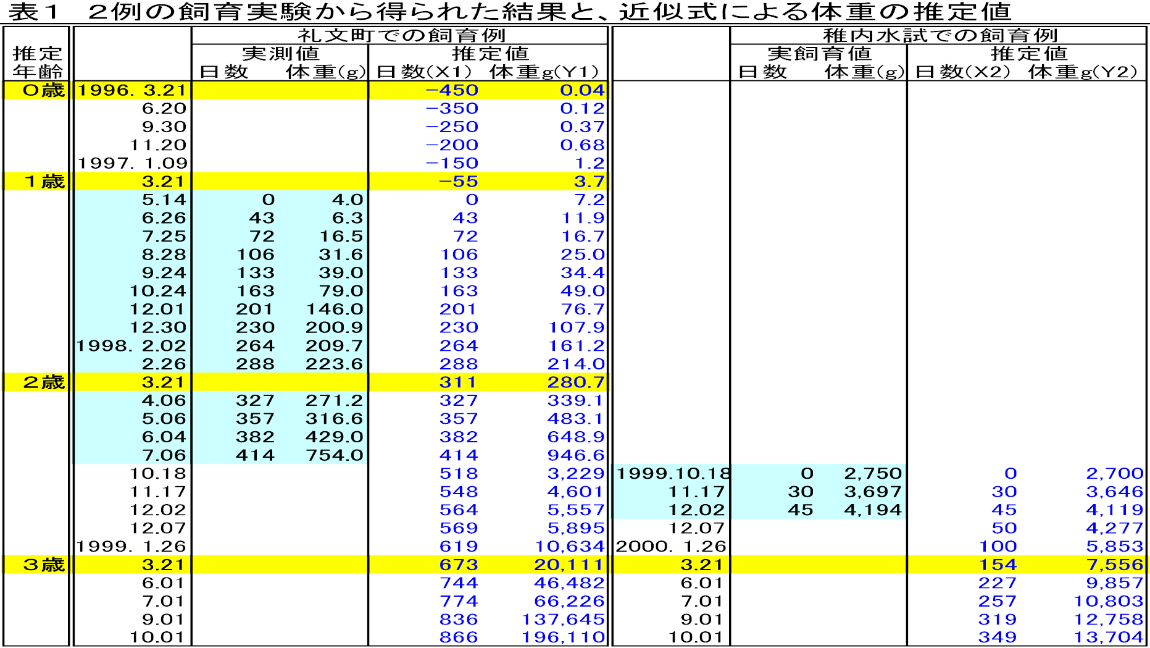Screen dimensions: 1150x648
Task: Select the 日数(X1) column header
Action: (x=424, y=72)
